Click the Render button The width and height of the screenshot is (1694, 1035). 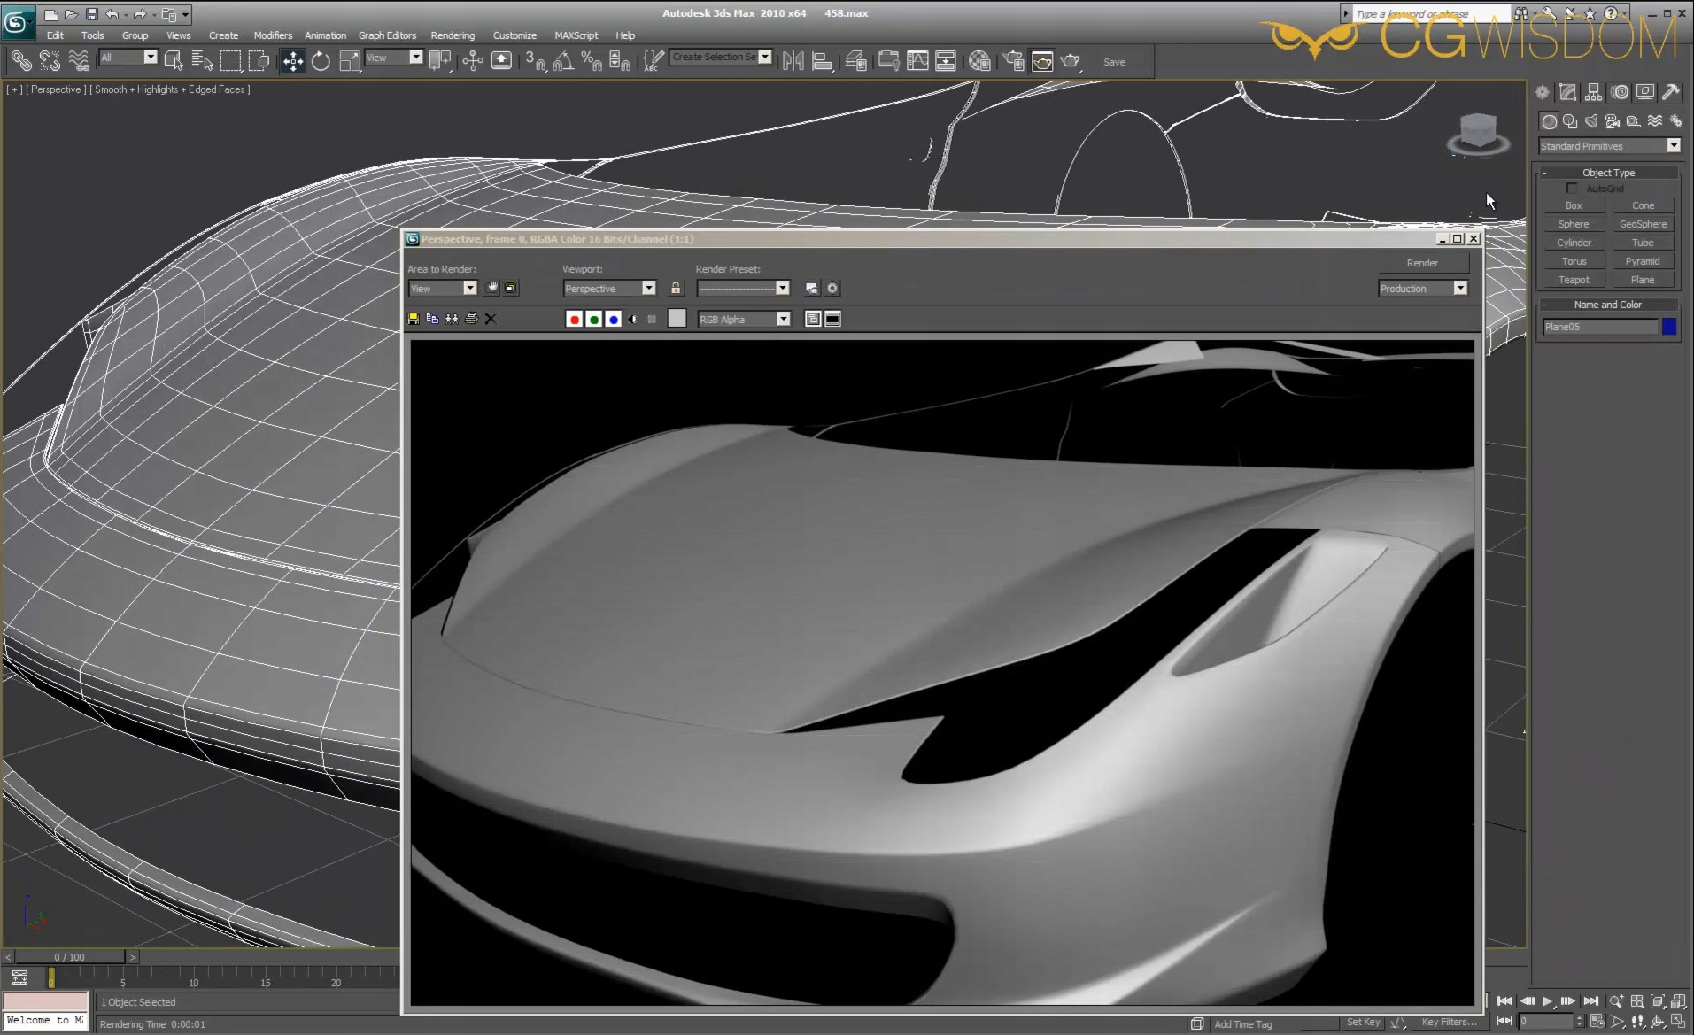1422,263
